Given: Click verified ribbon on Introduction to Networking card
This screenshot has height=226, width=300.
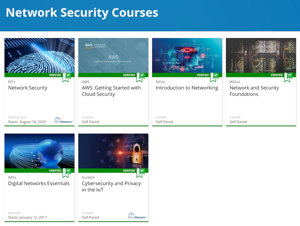Looking at the screenshot, I should click(214, 77).
